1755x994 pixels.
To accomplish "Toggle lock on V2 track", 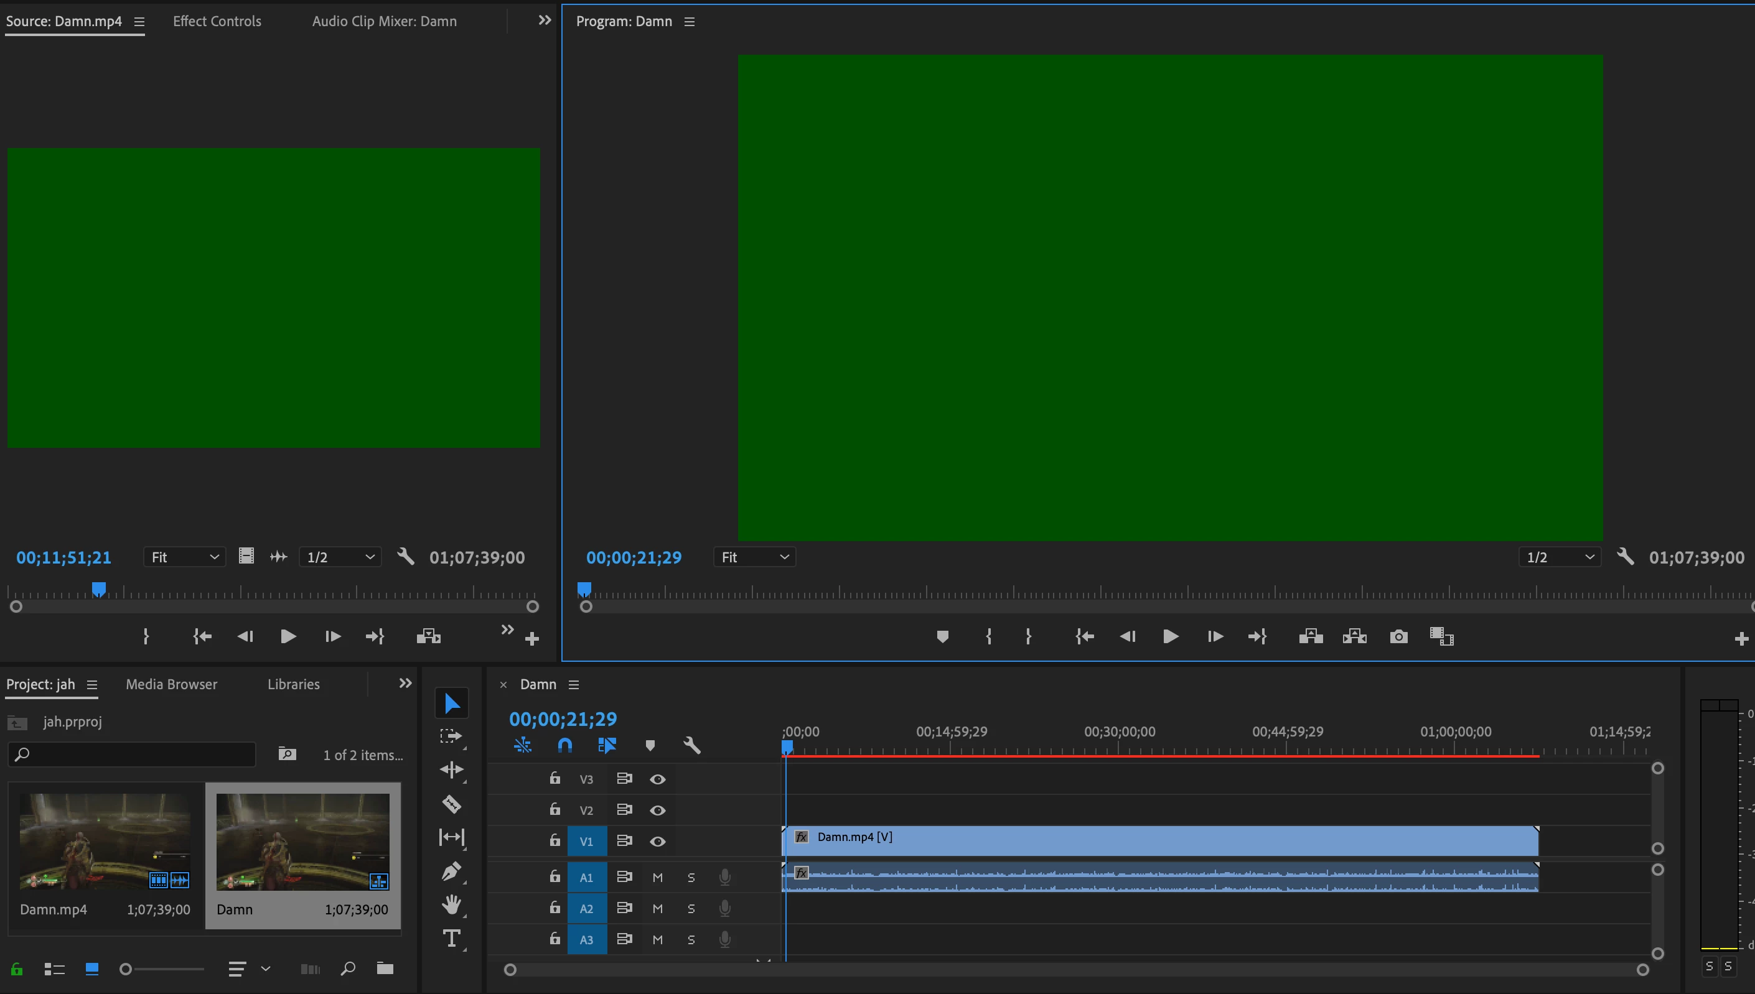I will (555, 810).
